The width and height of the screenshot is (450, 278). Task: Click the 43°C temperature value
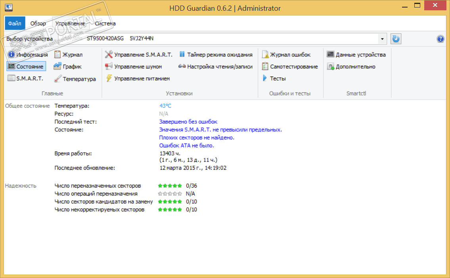(x=165, y=105)
